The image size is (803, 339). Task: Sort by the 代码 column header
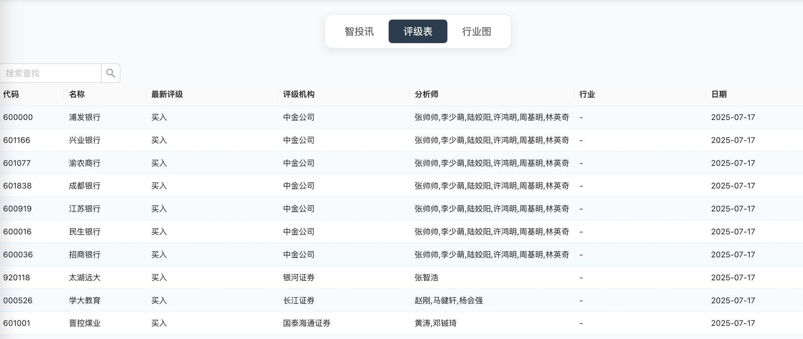11,94
